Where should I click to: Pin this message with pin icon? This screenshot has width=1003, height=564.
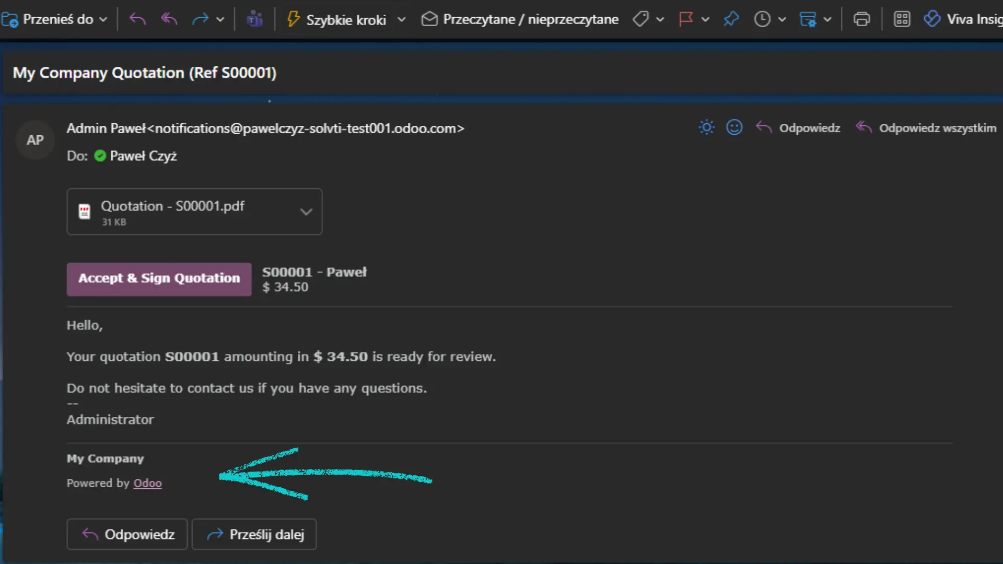[731, 19]
